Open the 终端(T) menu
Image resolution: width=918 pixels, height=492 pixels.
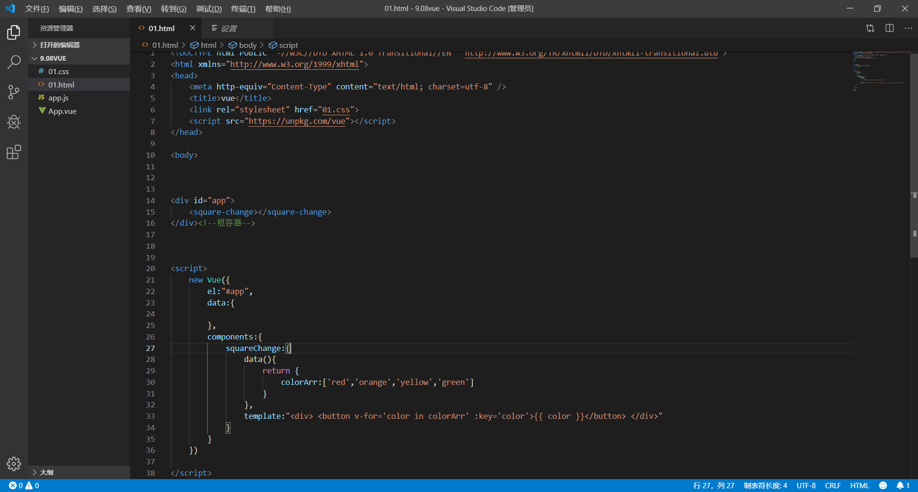(x=243, y=9)
